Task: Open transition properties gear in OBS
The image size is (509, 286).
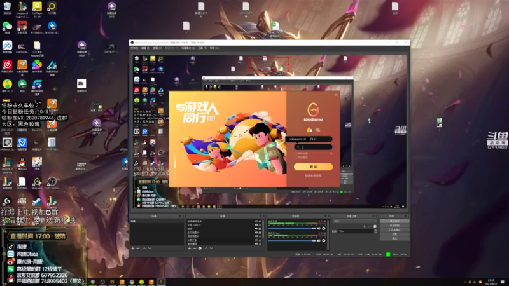Action: (375, 226)
